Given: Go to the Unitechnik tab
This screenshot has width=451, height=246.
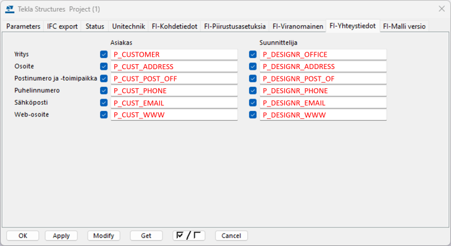Looking at the screenshot, I should coord(129,27).
